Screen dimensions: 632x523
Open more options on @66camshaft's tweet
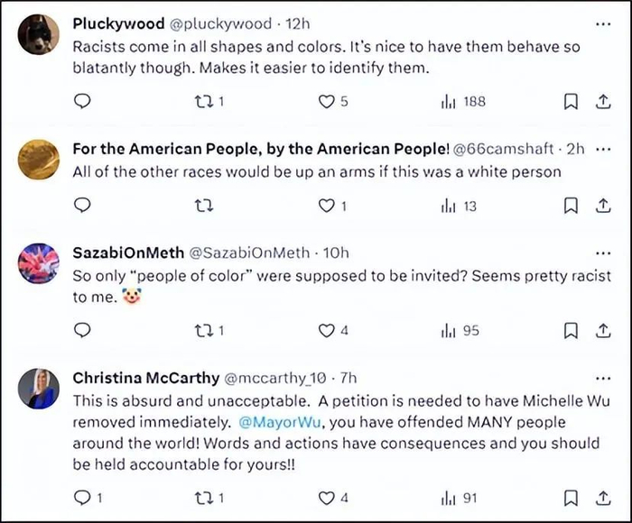(x=604, y=149)
